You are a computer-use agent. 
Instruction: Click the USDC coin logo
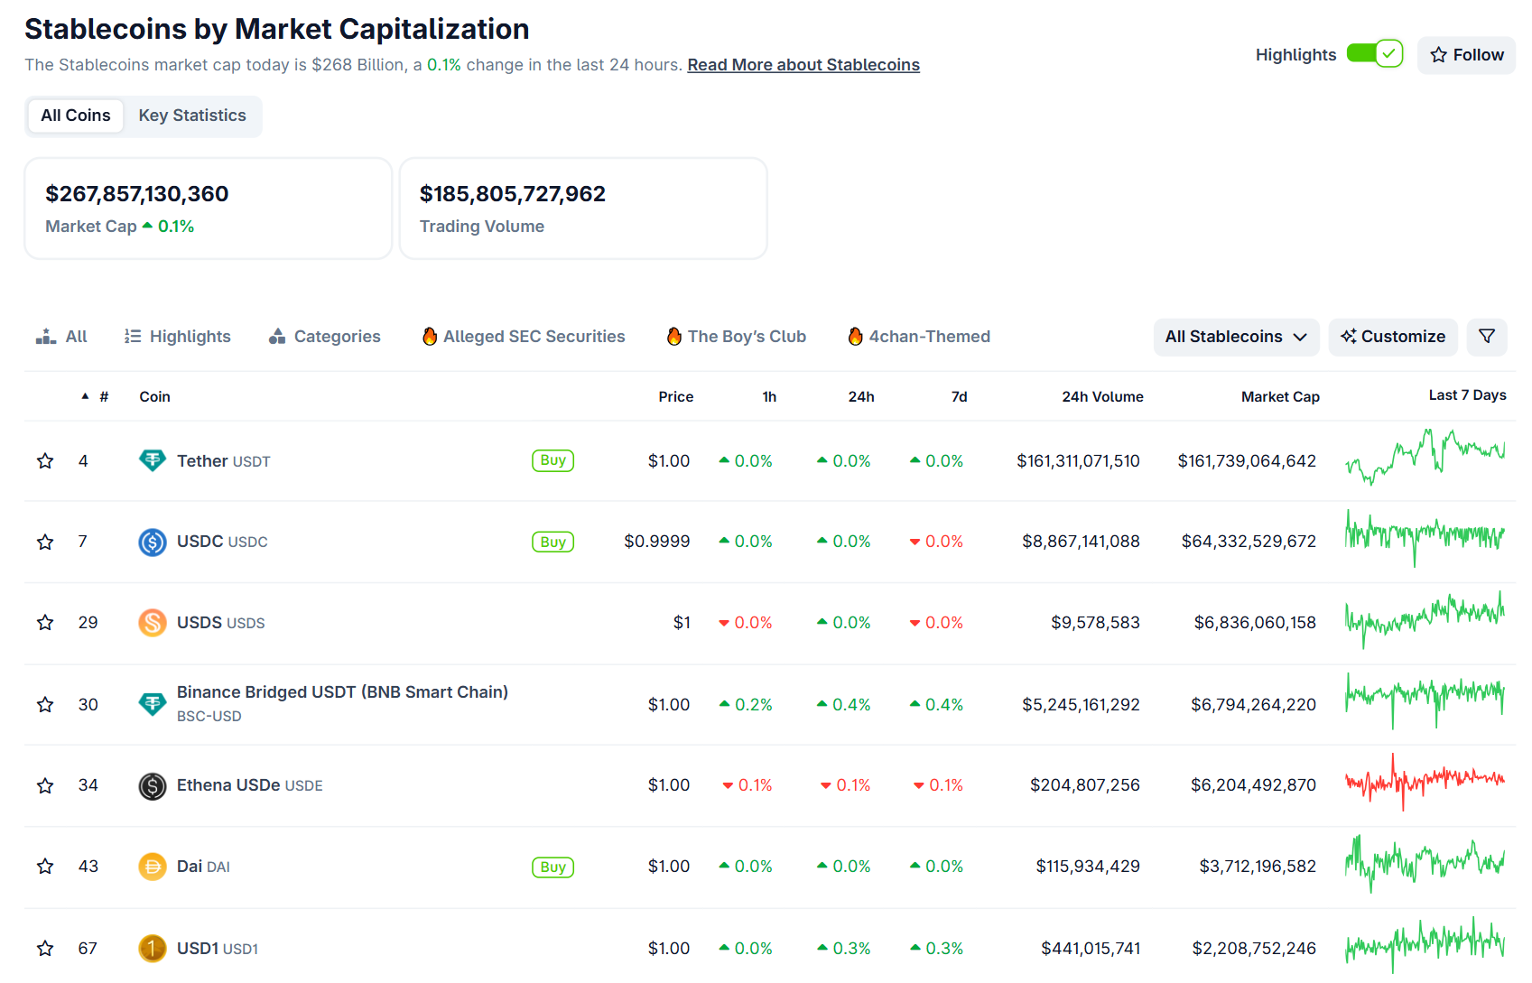(153, 542)
